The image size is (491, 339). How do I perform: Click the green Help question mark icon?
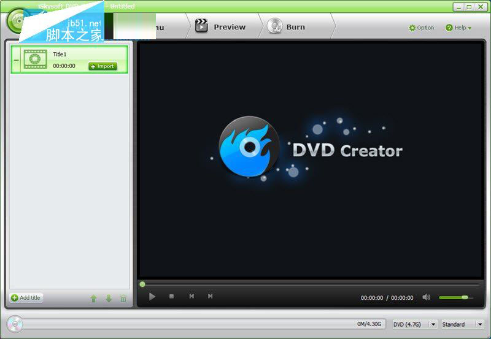449,28
